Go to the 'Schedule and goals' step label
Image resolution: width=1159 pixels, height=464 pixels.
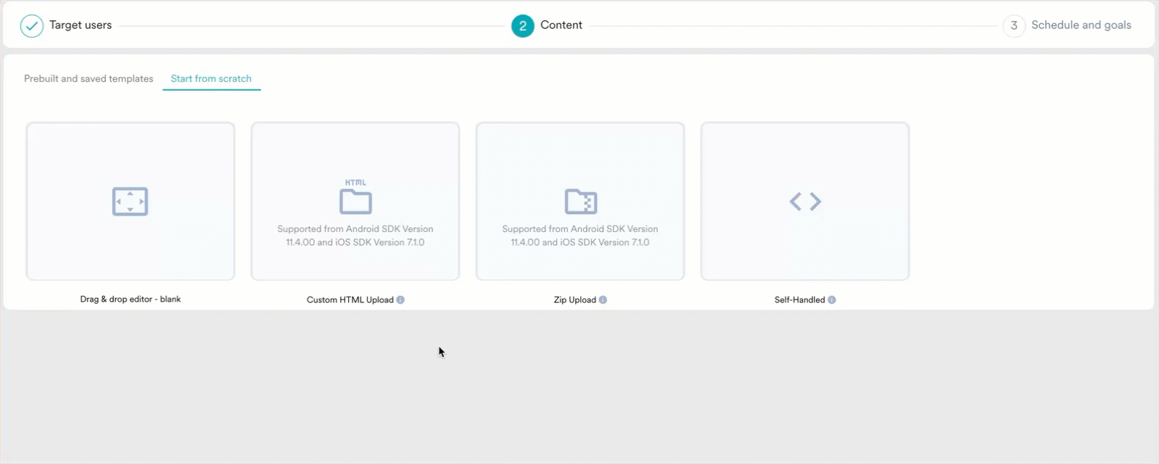click(1081, 25)
